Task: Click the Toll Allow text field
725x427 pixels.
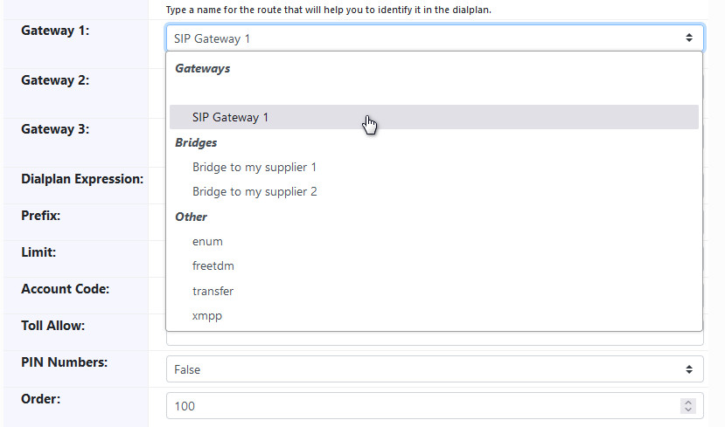Action: tap(434, 338)
